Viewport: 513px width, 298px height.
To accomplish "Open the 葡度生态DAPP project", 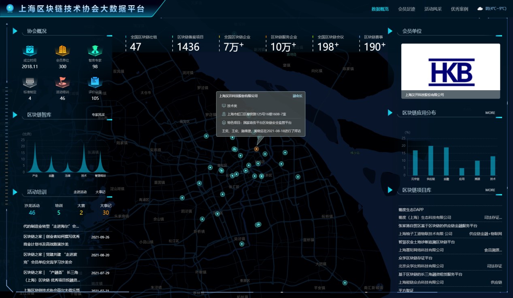I will [411, 209].
